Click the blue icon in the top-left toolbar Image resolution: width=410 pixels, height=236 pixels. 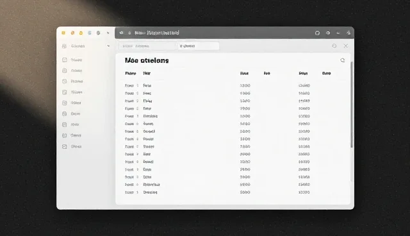coord(90,33)
